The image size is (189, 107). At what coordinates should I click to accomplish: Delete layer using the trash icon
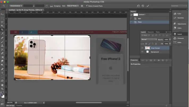[167, 60]
